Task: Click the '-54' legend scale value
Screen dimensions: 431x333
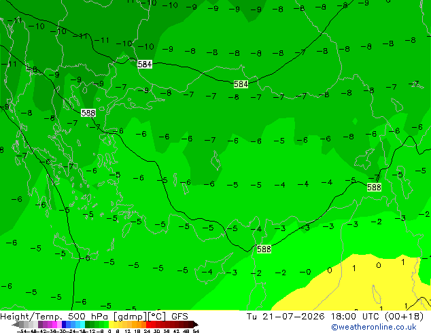Action: pos(22,332)
